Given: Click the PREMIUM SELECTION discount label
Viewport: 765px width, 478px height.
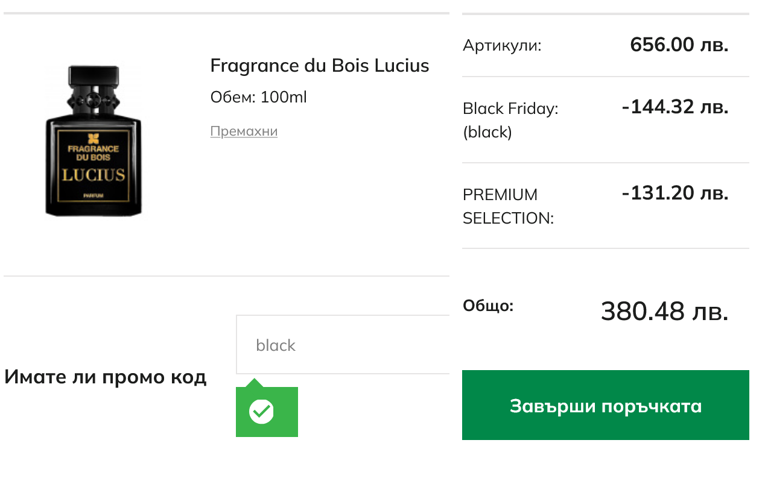Looking at the screenshot, I should click(x=508, y=206).
